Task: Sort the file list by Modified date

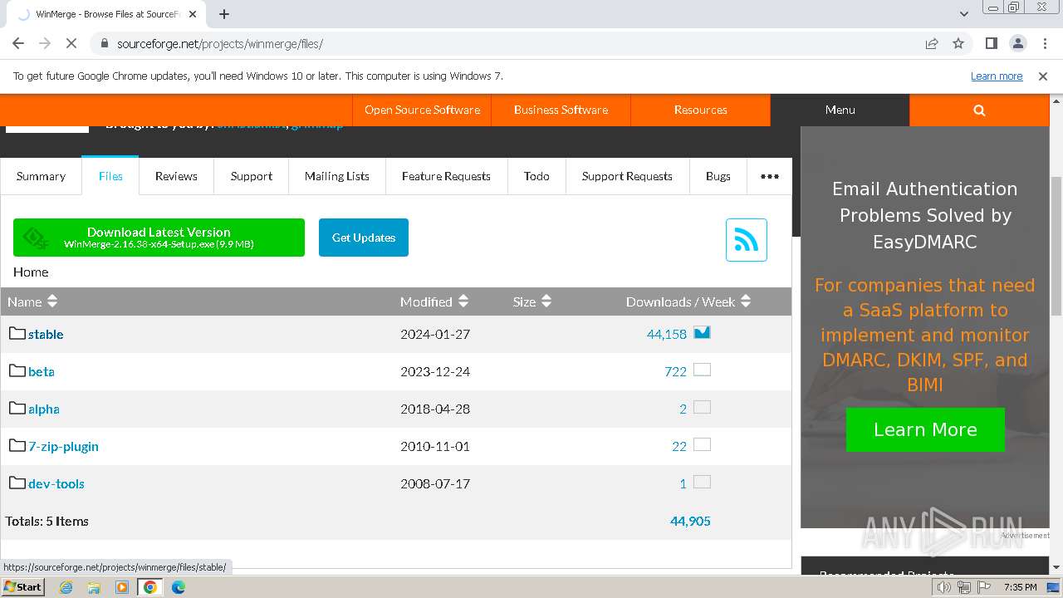Action: pyautogui.click(x=434, y=301)
